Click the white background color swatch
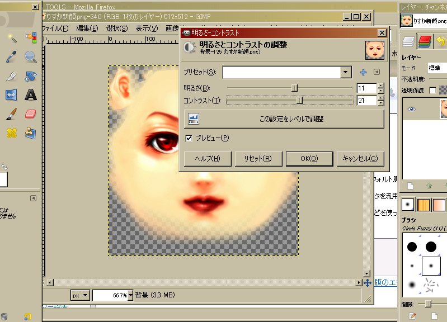The height and width of the screenshot is (322, 447). point(3,179)
